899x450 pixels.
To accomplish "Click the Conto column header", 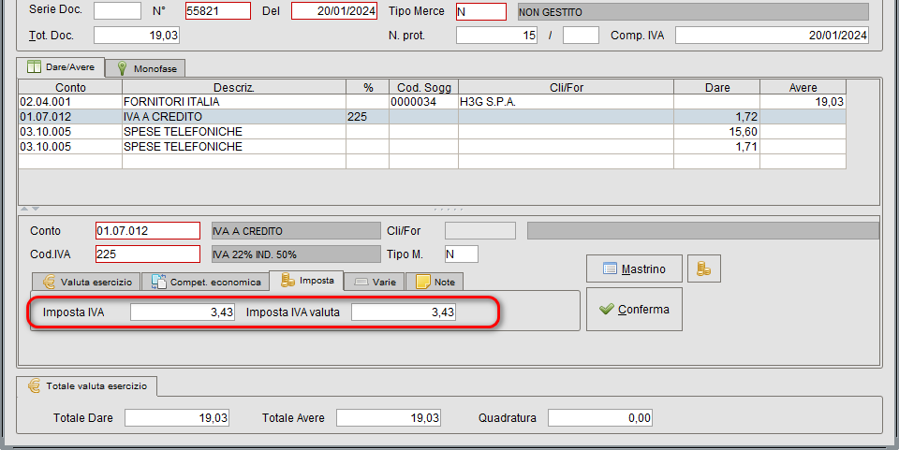I will pyautogui.click(x=70, y=87).
